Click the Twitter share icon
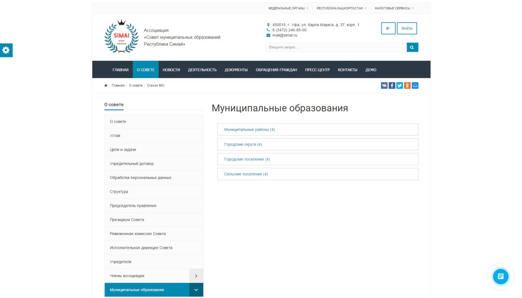This screenshot has height=298, width=522. pyautogui.click(x=399, y=85)
